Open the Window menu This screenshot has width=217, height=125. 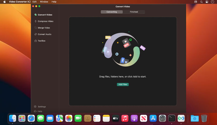(44, 2)
